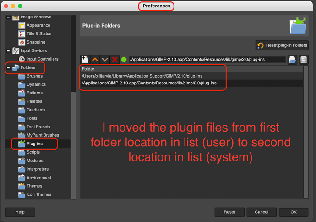Open Snapping preferences page
The height and width of the screenshot is (222, 316).
click(x=36, y=42)
